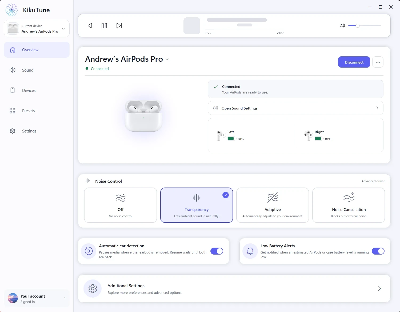The height and width of the screenshot is (312, 400).
Task: Click the Right battery level indicator
Action: [x=319, y=139]
